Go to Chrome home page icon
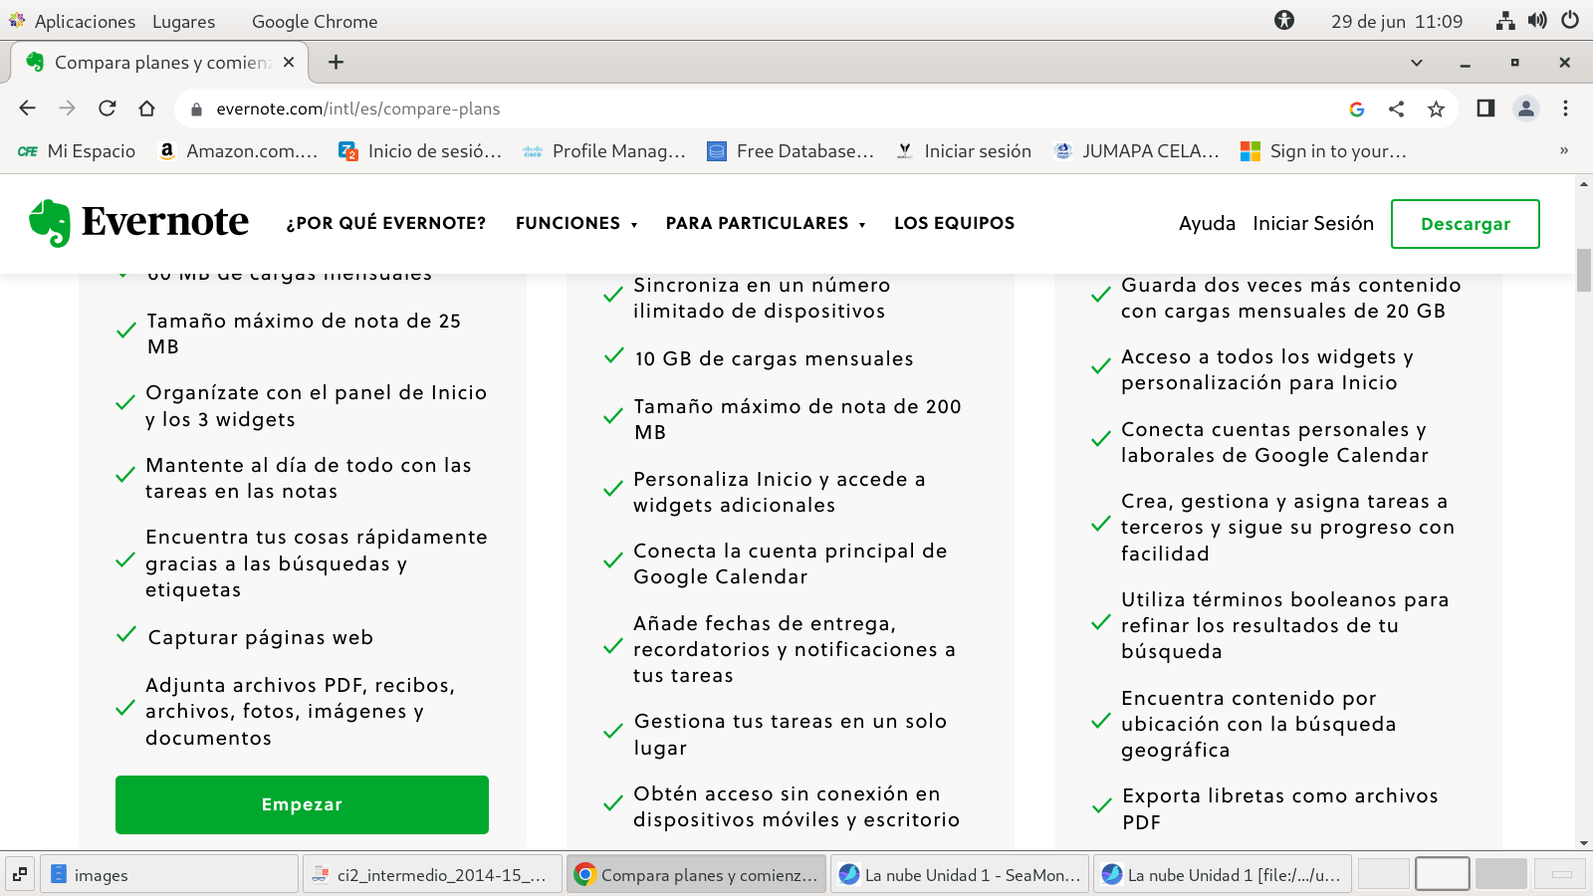 click(147, 109)
